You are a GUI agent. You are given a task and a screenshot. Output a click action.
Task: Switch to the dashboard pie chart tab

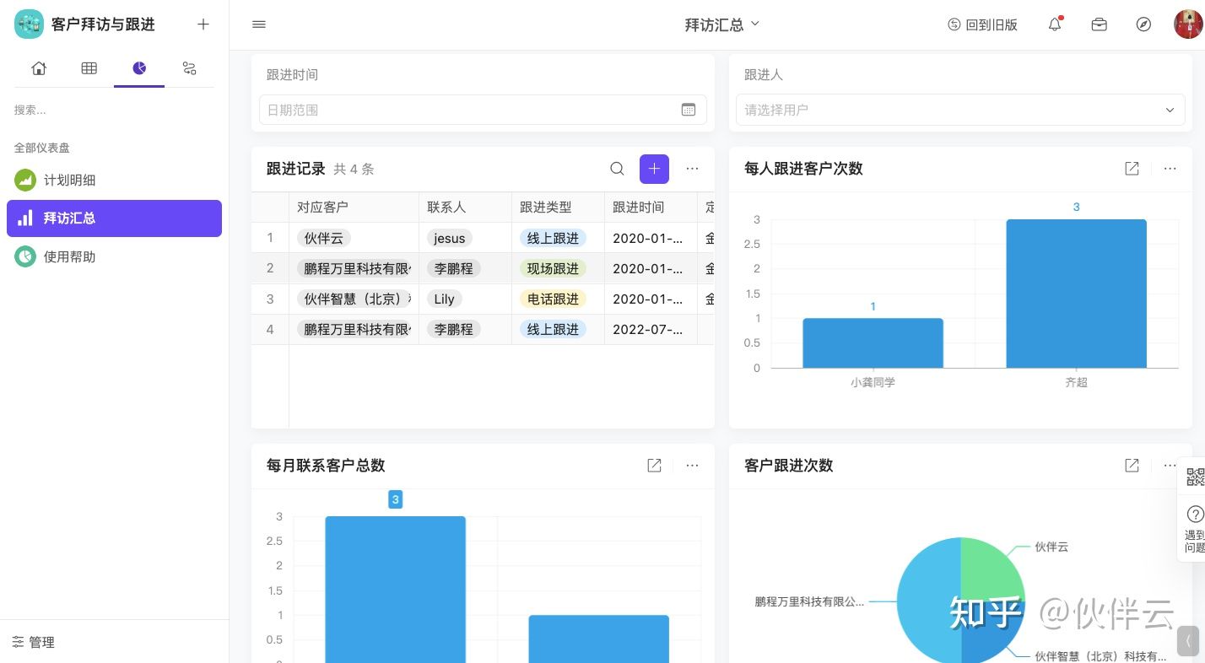pyautogui.click(x=139, y=69)
